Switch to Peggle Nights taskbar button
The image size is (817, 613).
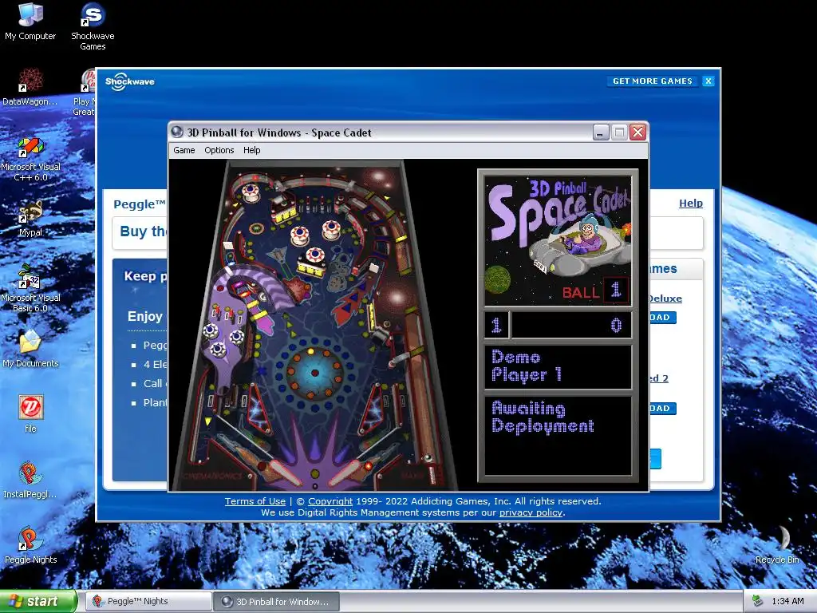tap(149, 601)
